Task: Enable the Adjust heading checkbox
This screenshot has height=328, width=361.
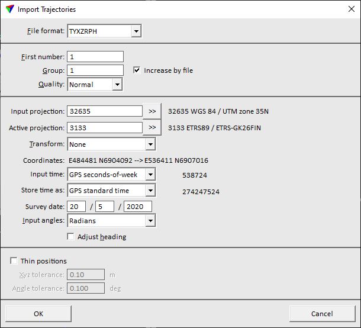Action: [x=71, y=237]
